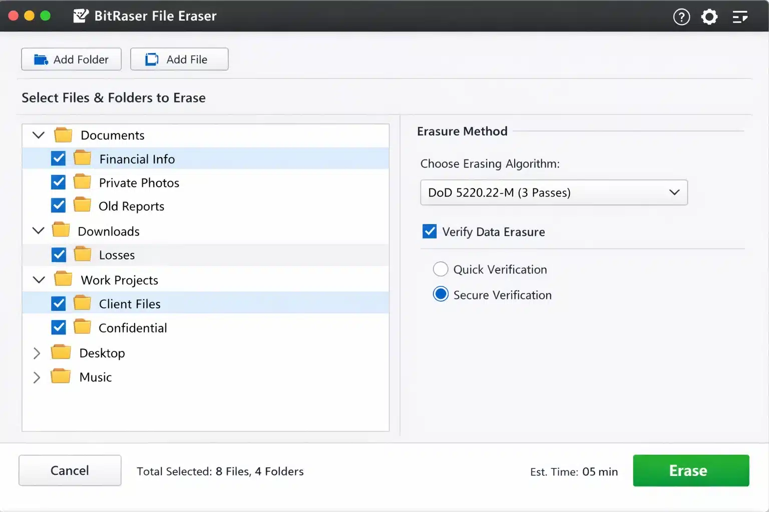Select the Old Reports folder entry
Image resolution: width=769 pixels, height=512 pixels.
coord(132,205)
